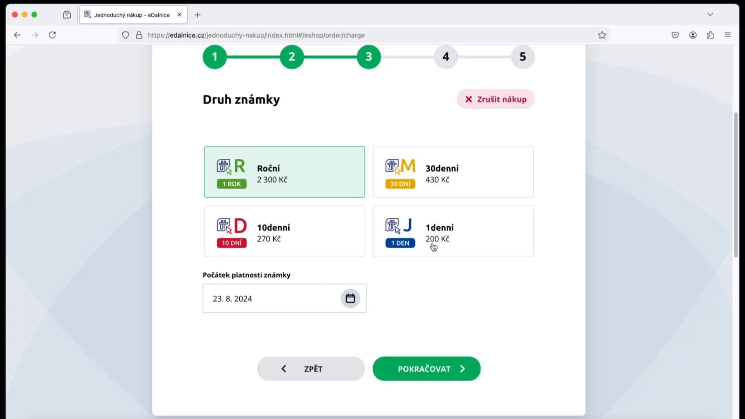This screenshot has height=419, width=745.
Task: Click the blue 1 DEN badge
Action: point(400,243)
